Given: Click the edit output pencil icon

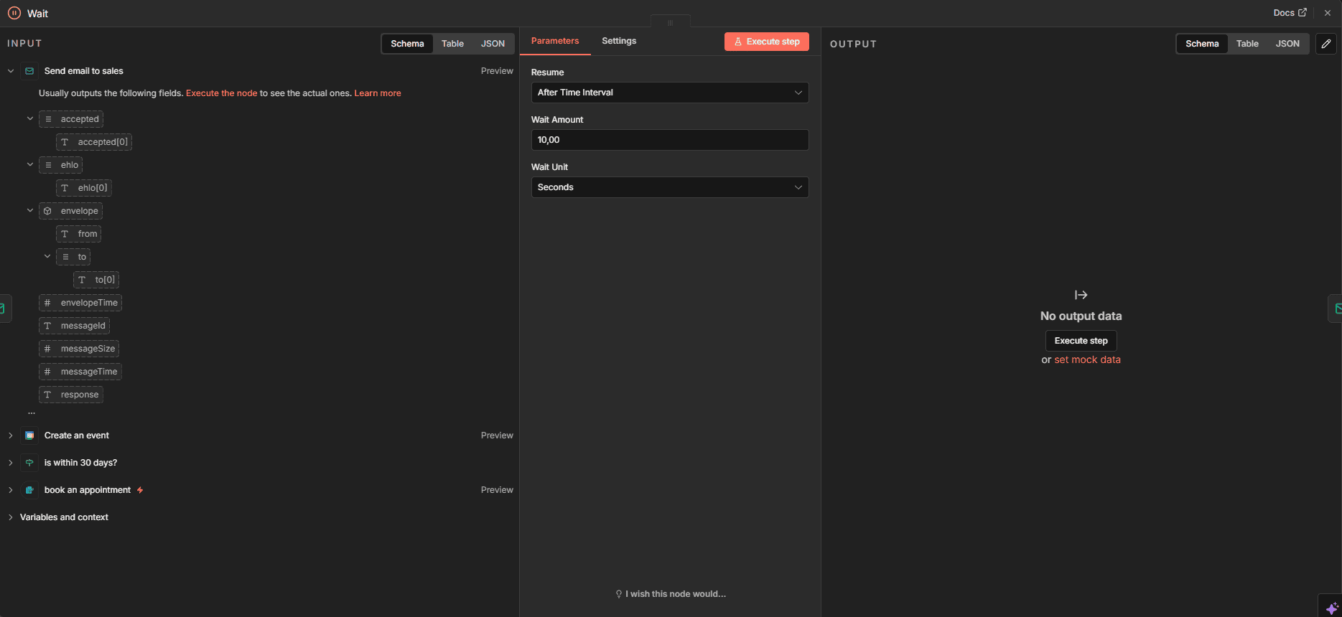Looking at the screenshot, I should coord(1325,44).
